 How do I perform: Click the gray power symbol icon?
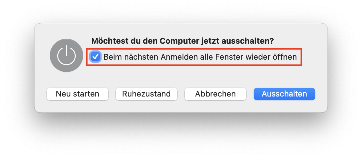[66, 55]
